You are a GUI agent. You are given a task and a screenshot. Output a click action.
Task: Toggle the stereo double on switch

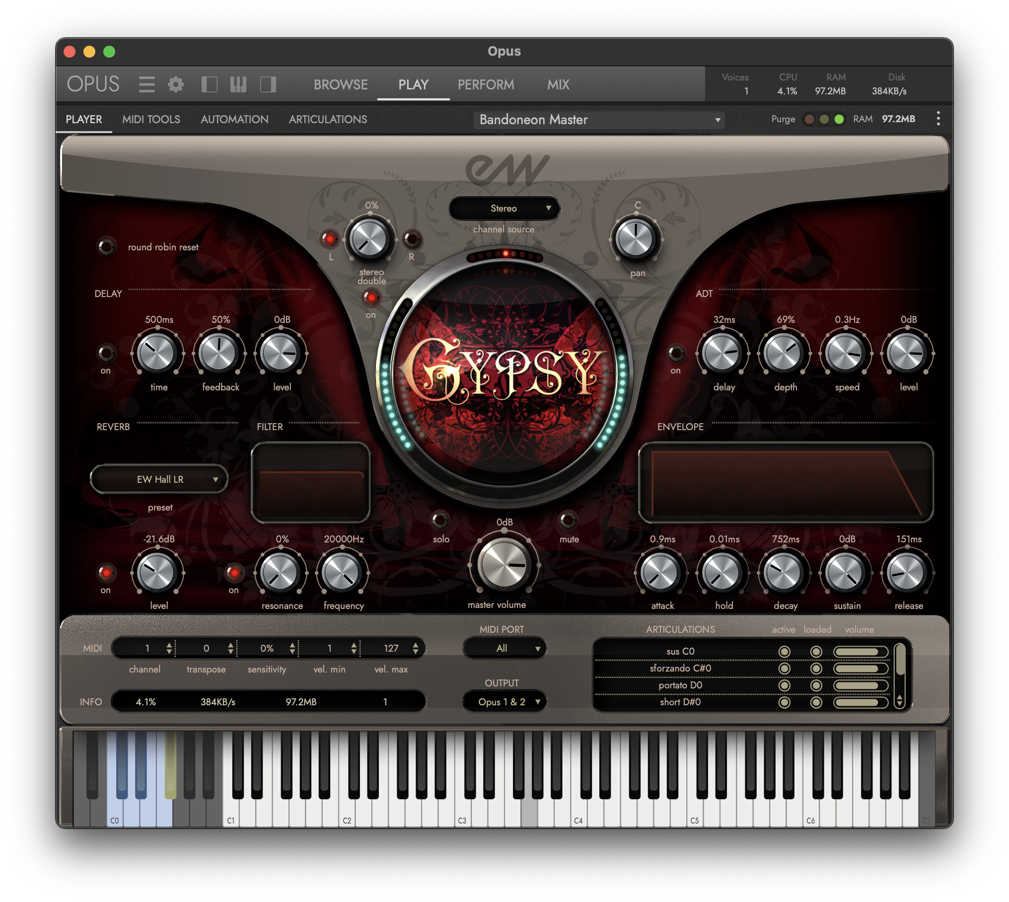(371, 298)
